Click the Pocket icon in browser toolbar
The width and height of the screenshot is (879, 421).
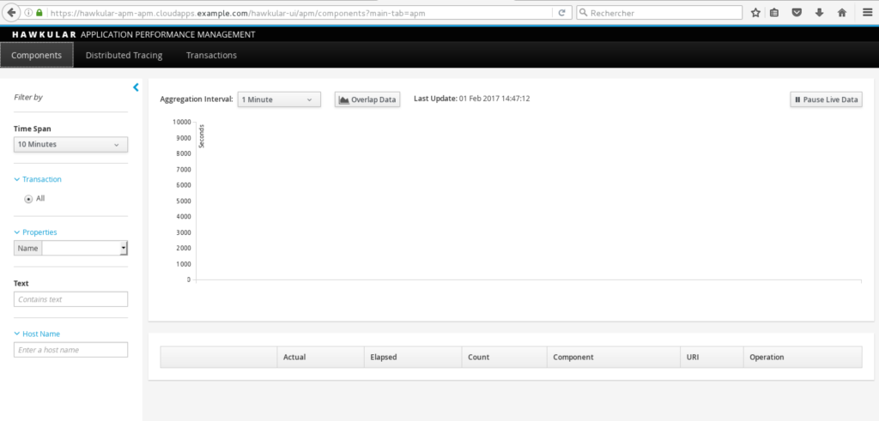pos(797,12)
